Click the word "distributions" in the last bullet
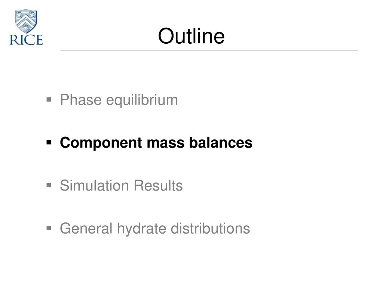 click(210, 228)
